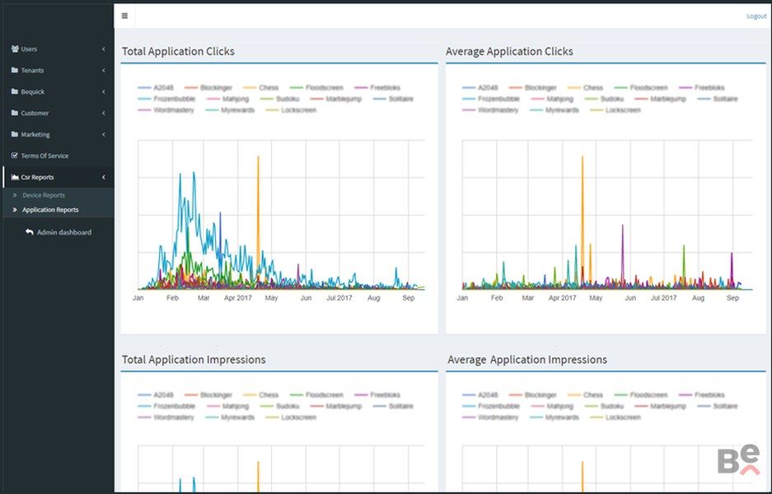
Task: Click the hamburger menu icon in top bar
Action: click(124, 16)
